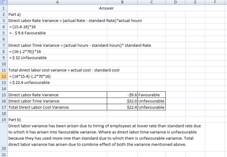The image size is (227, 157).
Task: Select Direct Labor Time Variance formula text
Action: coord(79,45)
